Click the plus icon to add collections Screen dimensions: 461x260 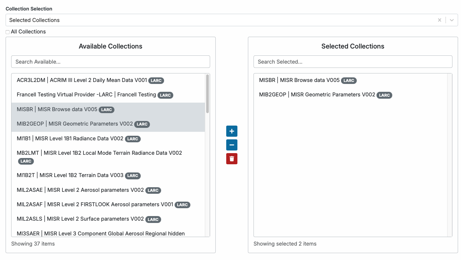pyautogui.click(x=231, y=131)
